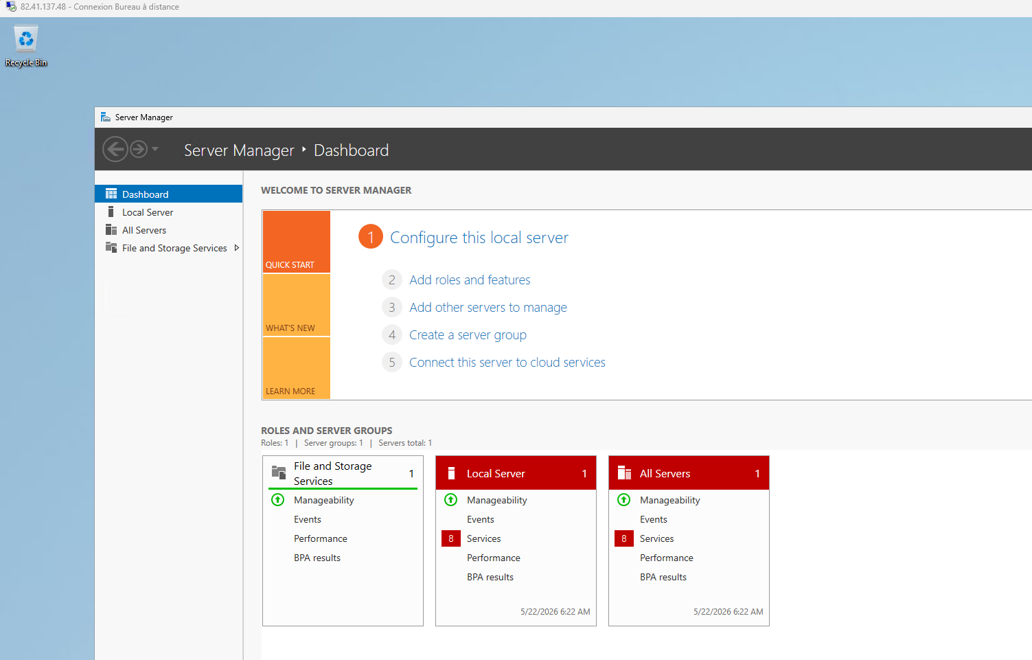Click the 'Roles: 1' summary text

pyautogui.click(x=275, y=443)
